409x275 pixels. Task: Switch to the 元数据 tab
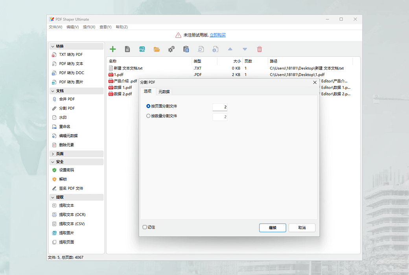(x=164, y=91)
